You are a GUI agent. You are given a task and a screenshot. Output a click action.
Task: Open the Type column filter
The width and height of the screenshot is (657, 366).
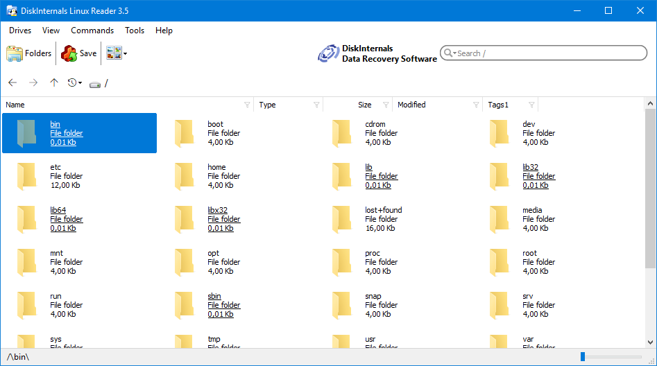(x=317, y=105)
